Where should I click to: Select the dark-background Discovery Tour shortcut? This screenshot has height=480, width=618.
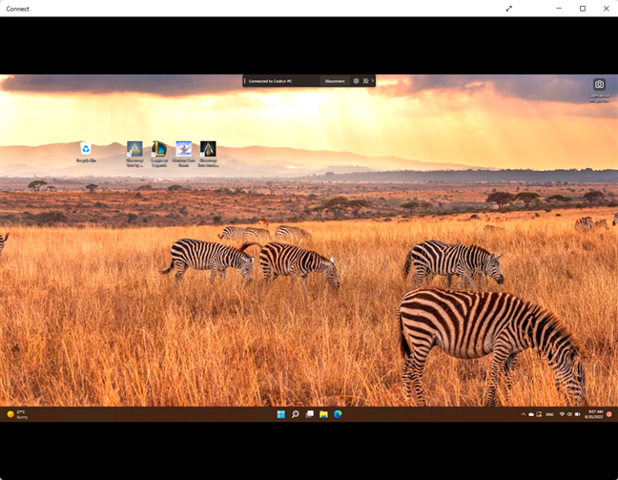pyautogui.click(x=208, y=154)
